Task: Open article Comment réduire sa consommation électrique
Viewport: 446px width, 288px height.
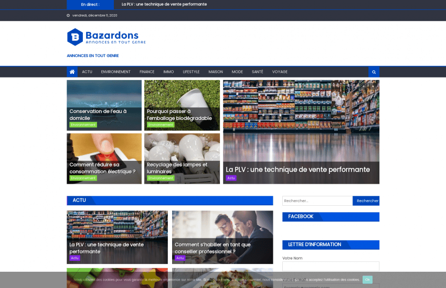Action: click(x=102, y=168)
